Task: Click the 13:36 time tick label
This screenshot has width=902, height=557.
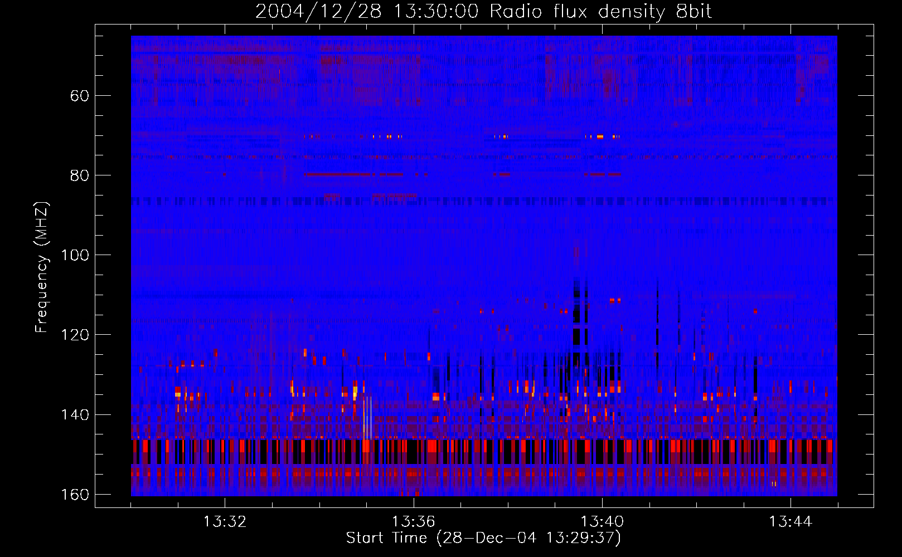Action: [x=413, y=522]
